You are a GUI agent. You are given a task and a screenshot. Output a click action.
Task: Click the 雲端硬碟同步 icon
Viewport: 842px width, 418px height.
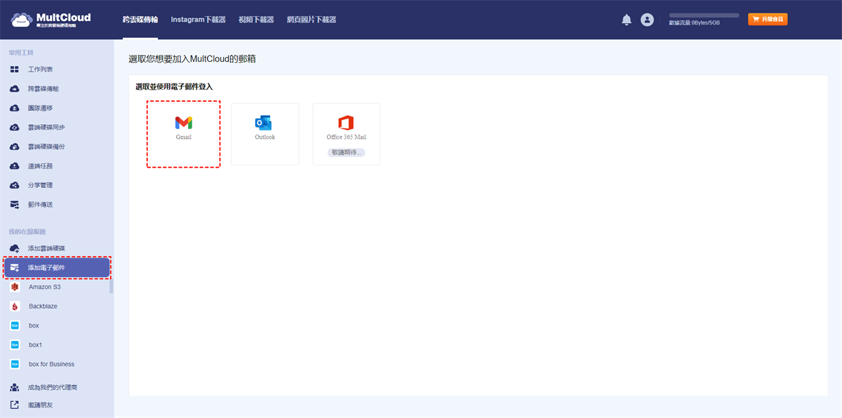[x=14, y=128]
